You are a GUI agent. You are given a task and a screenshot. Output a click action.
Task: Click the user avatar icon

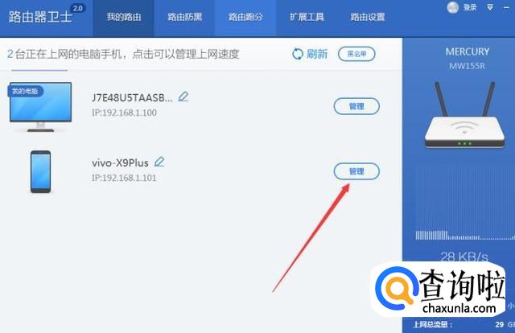click(452, 7)
